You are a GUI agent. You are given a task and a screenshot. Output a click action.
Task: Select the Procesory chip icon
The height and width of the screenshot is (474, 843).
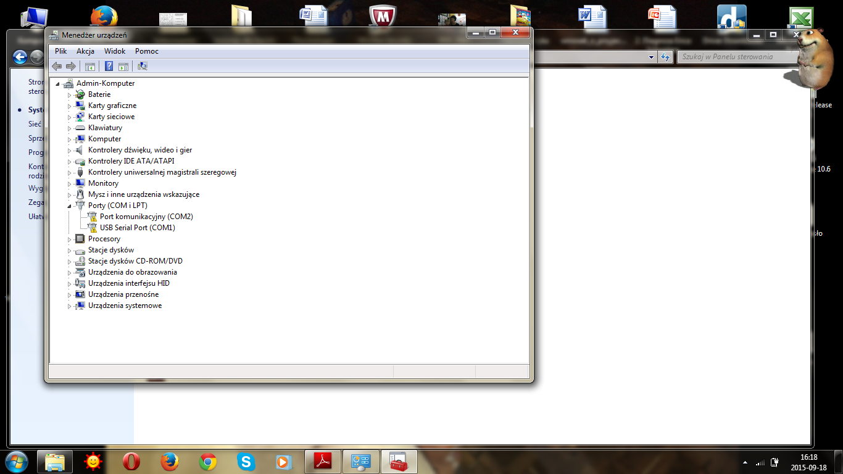[x=80, y=239]
